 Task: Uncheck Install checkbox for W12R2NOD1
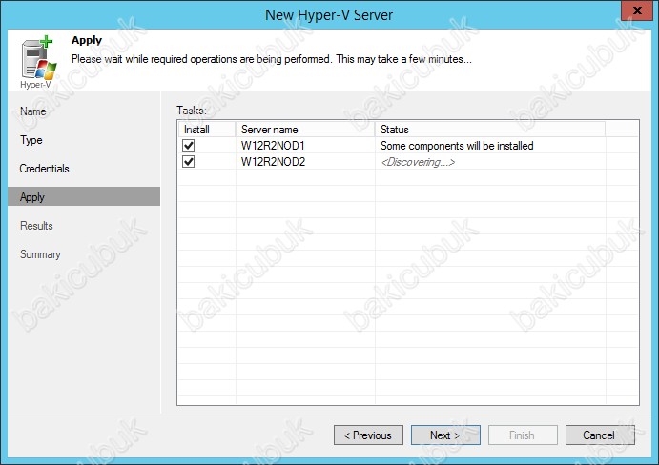coord(188,146)
